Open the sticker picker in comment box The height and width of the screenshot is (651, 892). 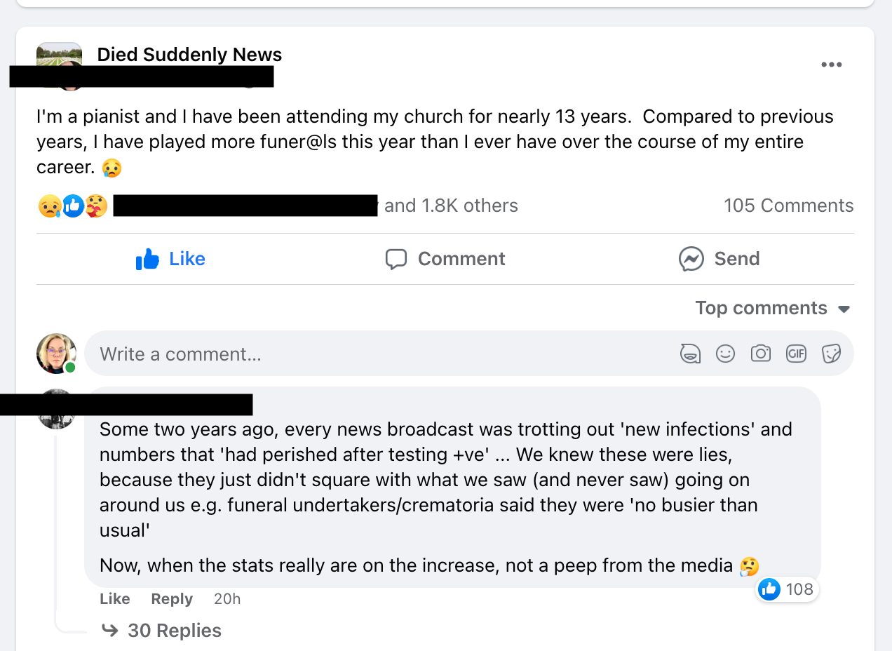coord(831,354)
